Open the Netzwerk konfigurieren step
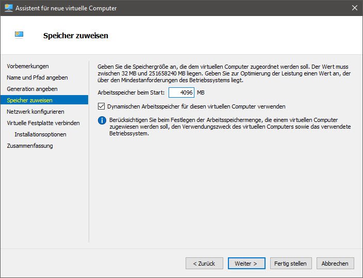The width and height of the screenshot is (363, 278). 36,112
